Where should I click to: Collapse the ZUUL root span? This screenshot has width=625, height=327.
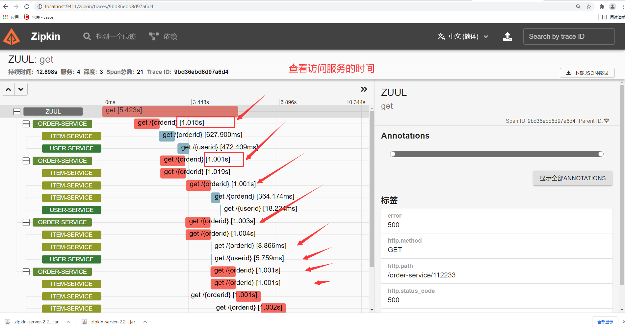coord(17,112)
